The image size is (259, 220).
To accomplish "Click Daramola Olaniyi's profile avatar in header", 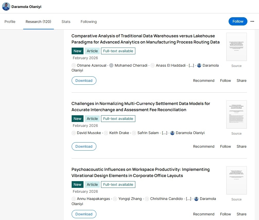I will click(6, 7).
